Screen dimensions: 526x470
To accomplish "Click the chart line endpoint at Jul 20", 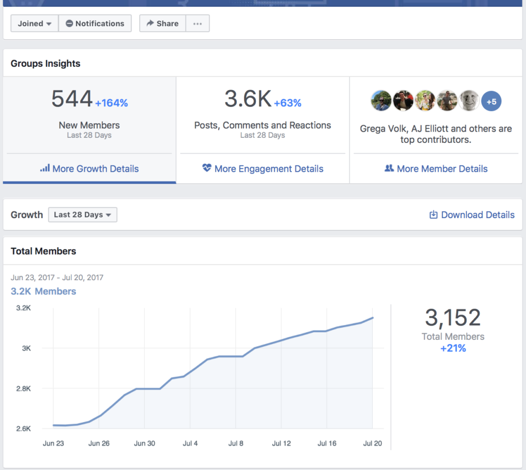I will click(x=373, y=318).
